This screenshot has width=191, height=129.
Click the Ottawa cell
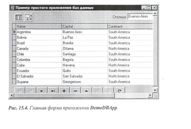[x=85, y=49]
